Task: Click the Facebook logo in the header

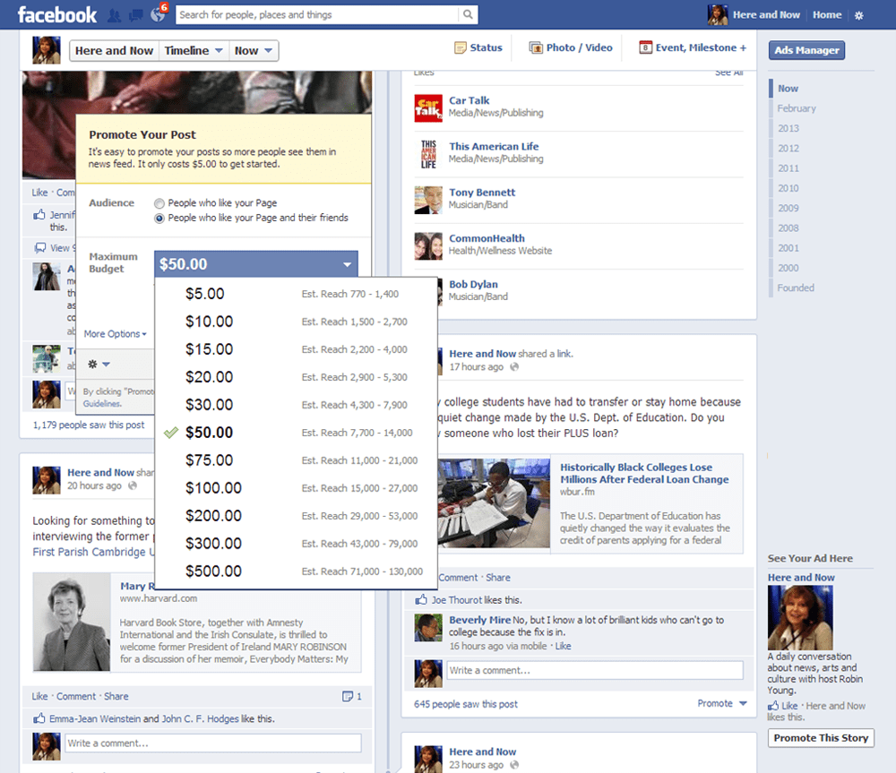Action: (x=56, y=14)
